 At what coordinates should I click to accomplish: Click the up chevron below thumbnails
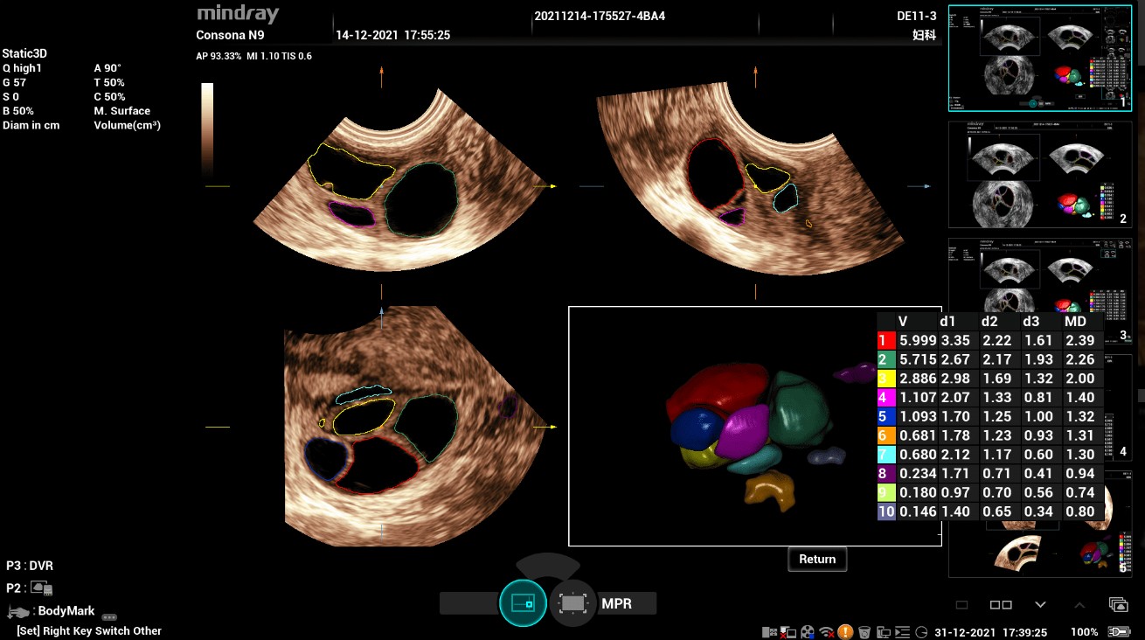pos(1079,604)
